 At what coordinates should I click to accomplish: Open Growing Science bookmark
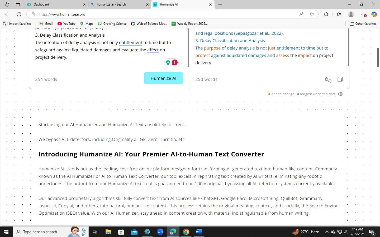[112, 24]
